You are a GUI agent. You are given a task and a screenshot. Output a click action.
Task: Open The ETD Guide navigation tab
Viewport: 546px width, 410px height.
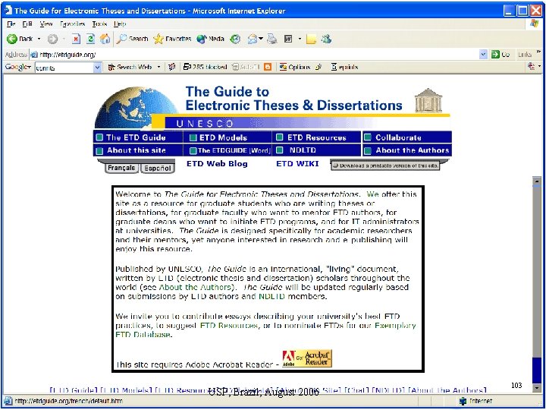point(138,137)
